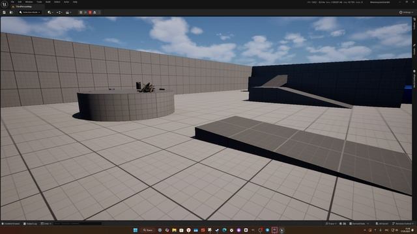The image size is (417, 234).
Task: Open the Windows Start menu
Action: tap(136, 230)
